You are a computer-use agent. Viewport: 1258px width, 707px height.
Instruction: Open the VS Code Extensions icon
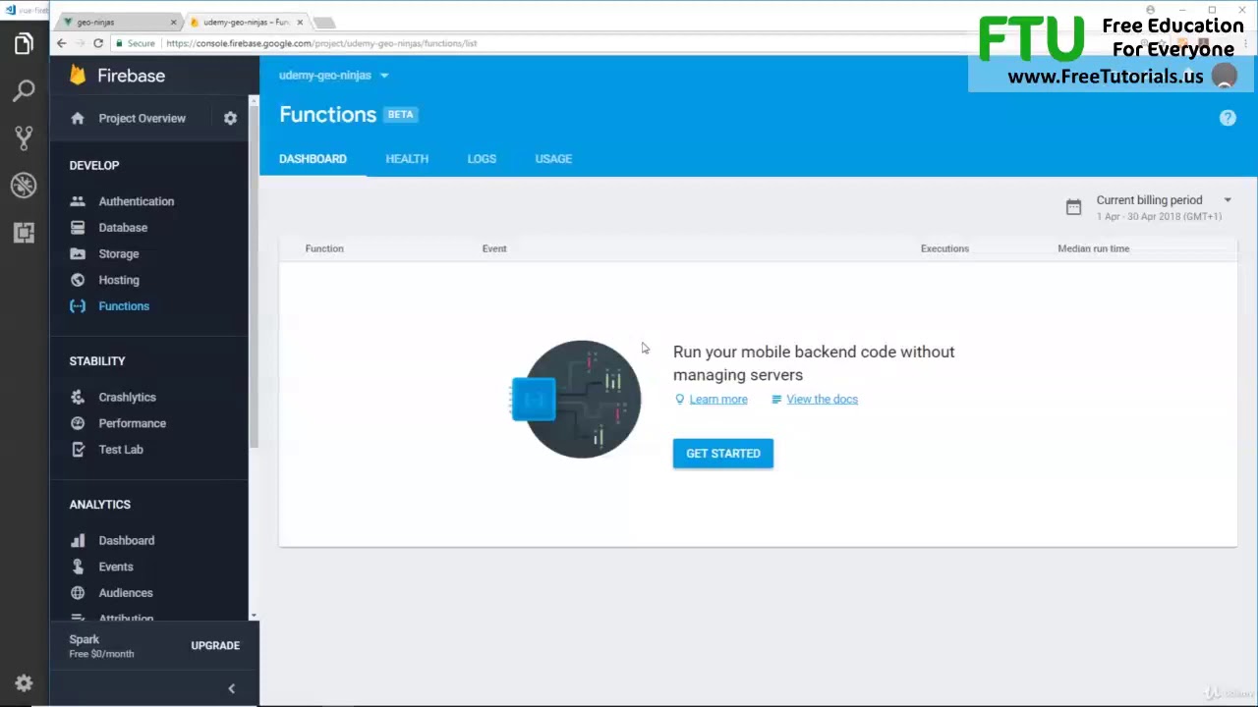pyautogui.click(x=24, y=232)
